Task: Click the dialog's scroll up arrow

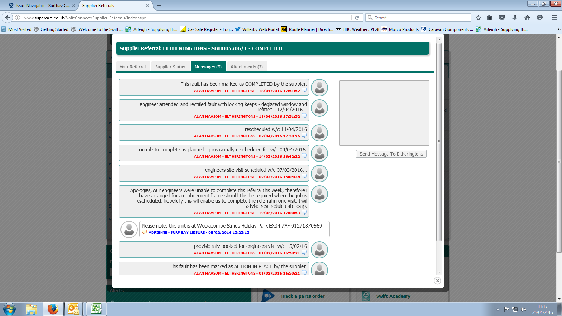Action: (439, 39)
